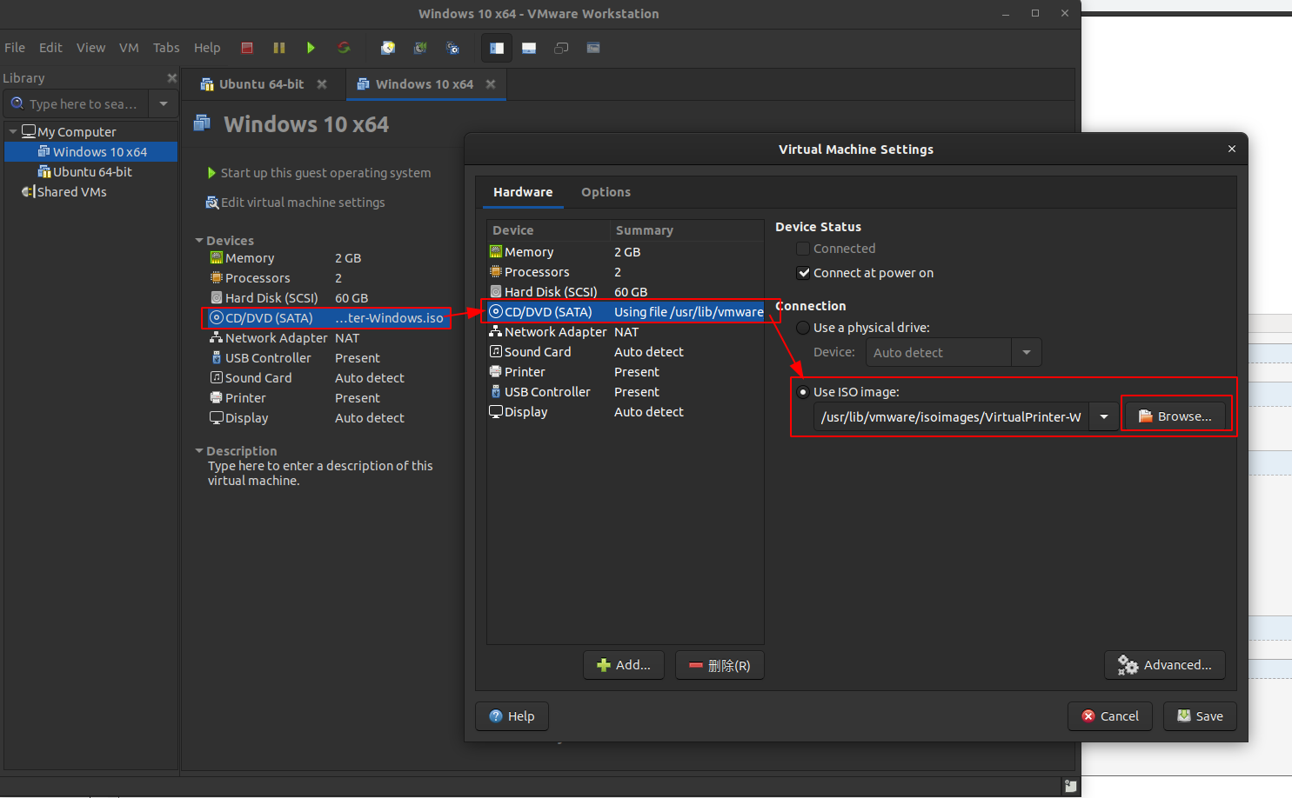Select Use a physical drive radio button
This screenshot has width=1292, height=798.
pyautogui.click(x=803, y=328)
